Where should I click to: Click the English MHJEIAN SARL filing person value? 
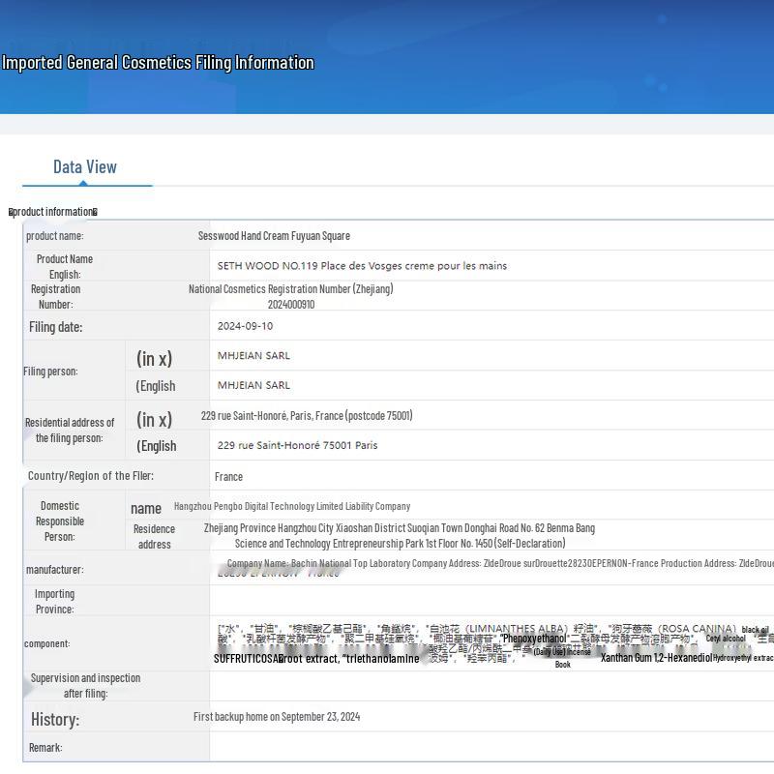tap(253, 386)
